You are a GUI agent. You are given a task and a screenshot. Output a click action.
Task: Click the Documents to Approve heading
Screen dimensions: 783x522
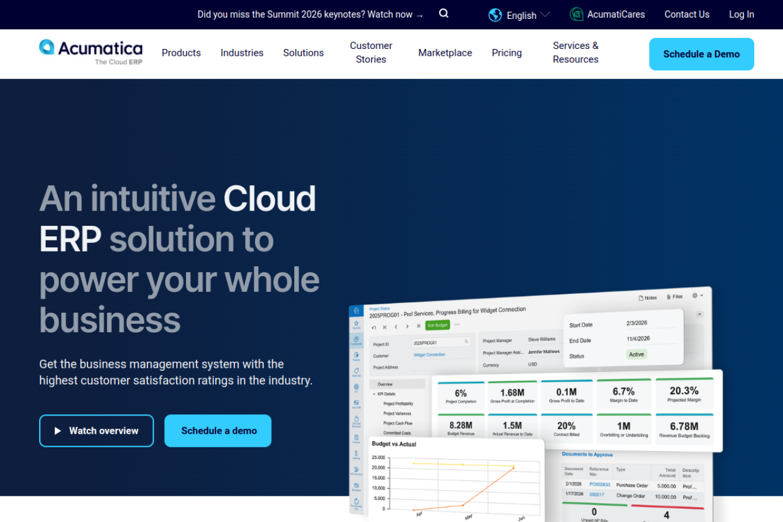[587, 455]
